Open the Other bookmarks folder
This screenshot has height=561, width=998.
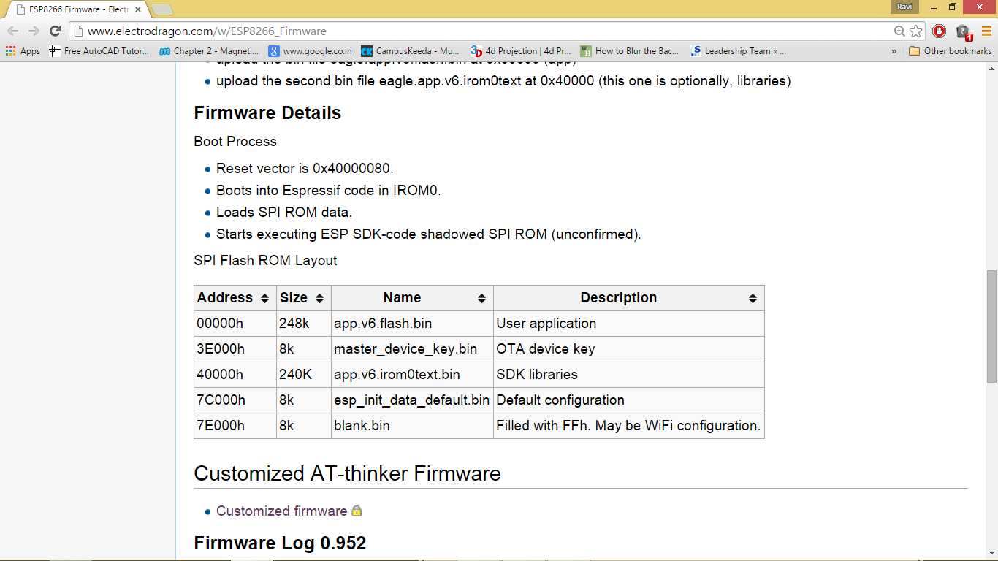tap(949, 50)
